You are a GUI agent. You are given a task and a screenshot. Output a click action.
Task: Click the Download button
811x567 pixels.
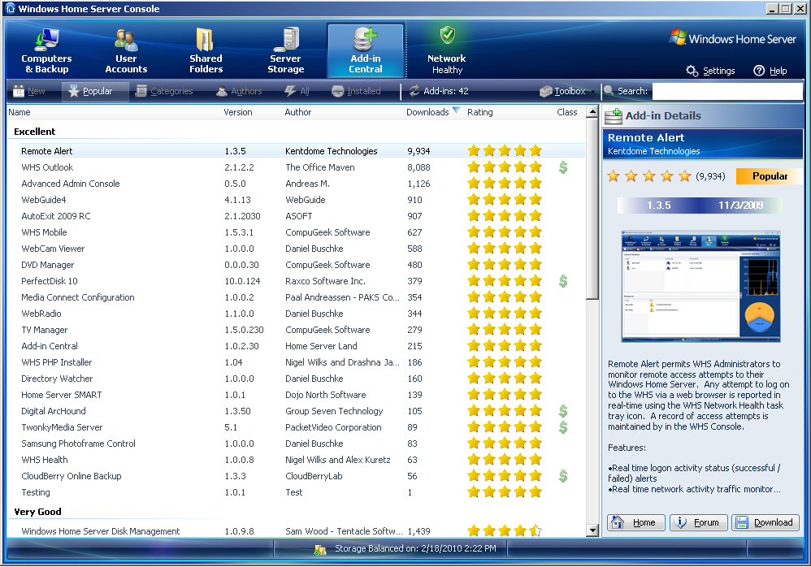[765, 522]
